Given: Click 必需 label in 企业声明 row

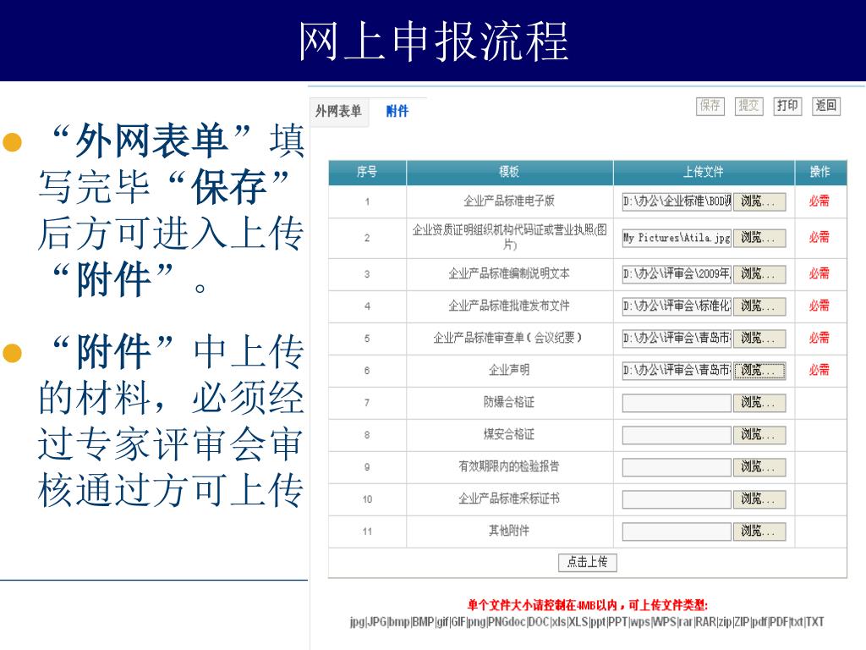Looking at the screenshot, I should (x=819, y=370).
